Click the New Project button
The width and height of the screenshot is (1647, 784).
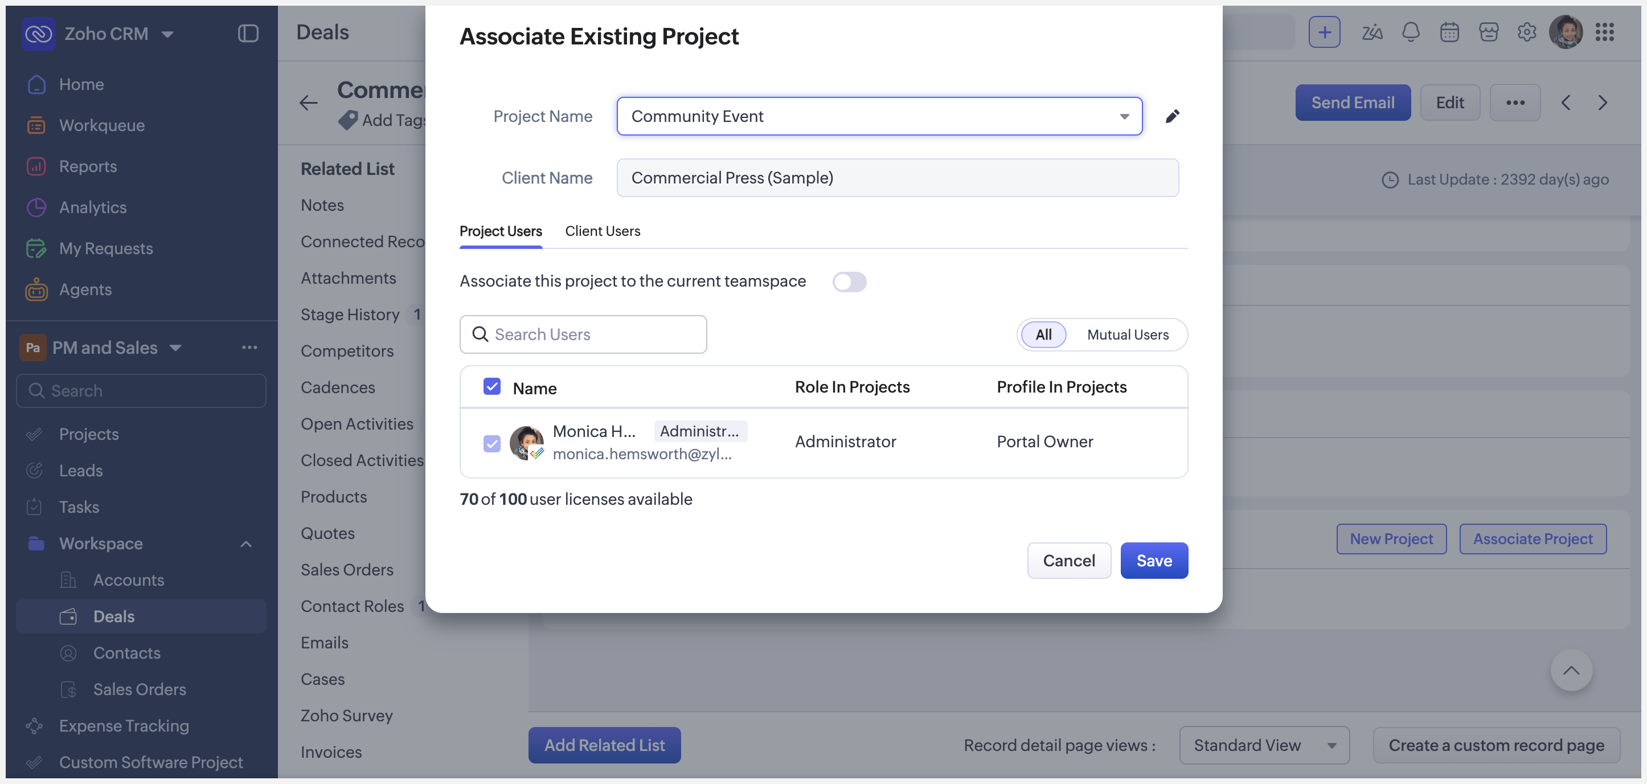pyautogui.click(x=1391, y=538)
